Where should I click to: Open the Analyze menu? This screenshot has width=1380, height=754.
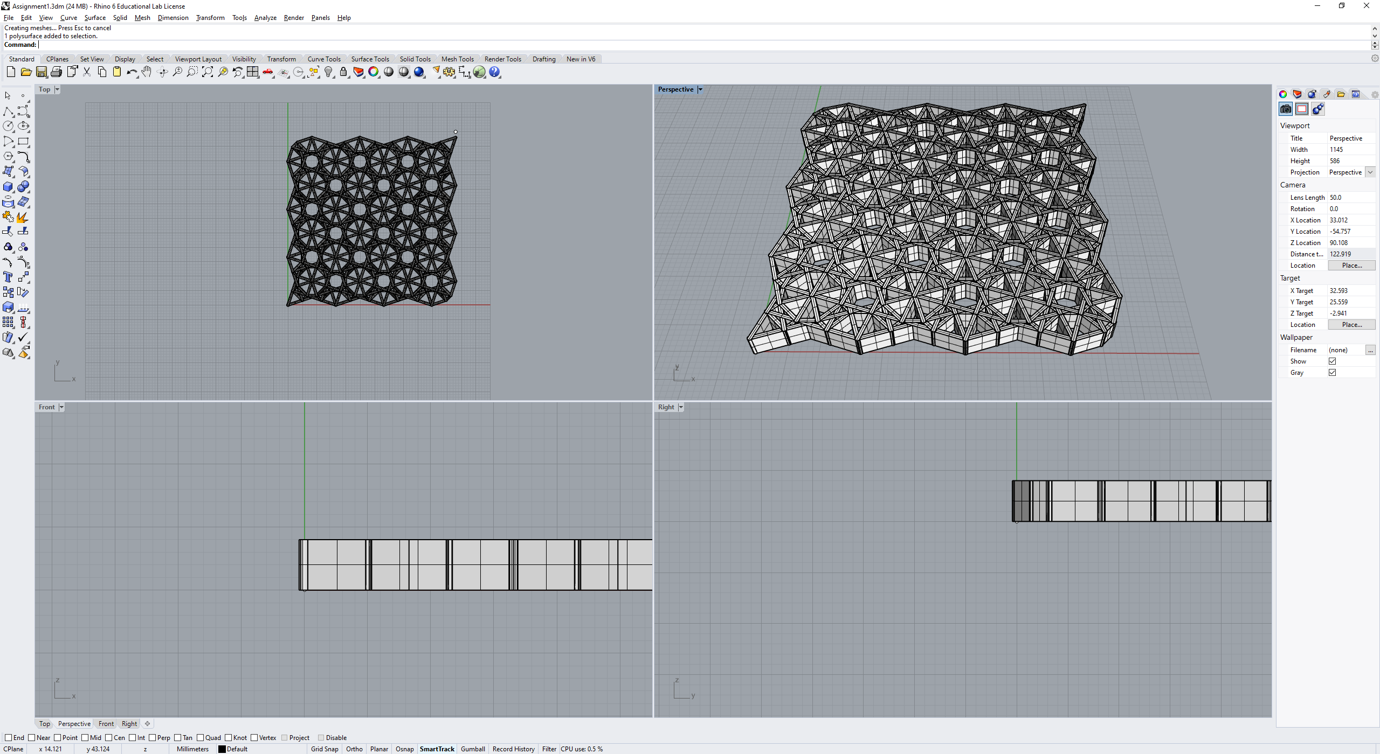265,18
